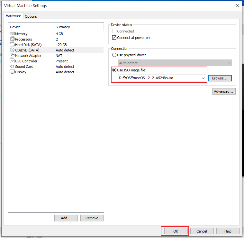Viewport: 244px width, 238px height.
Task: Select the Network Adapter label
Action: tap(28, 56)
